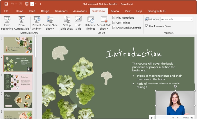Image resolution: width=197 pixels, height=119 pixels.
Task: Select the Slide Show tab
Action: 98,11
